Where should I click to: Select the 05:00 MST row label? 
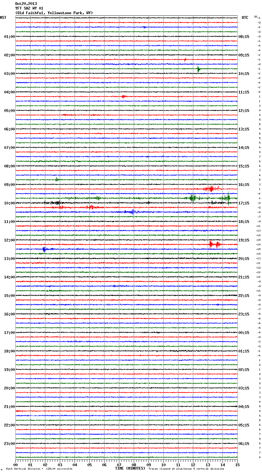coord(9,111)
